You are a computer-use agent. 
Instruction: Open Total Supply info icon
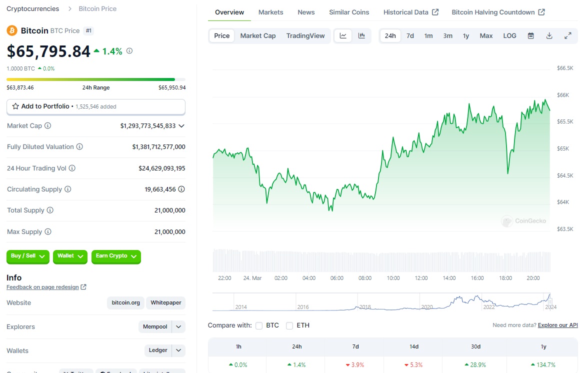pos(50,210)
